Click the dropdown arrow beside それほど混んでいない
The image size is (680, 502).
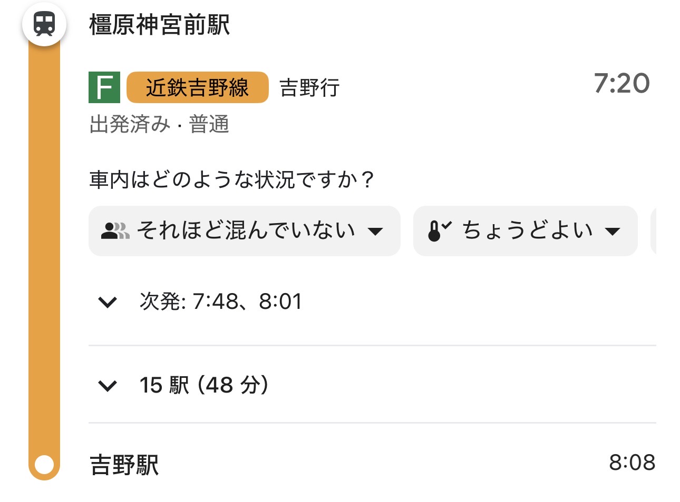[x=375, y=232]
